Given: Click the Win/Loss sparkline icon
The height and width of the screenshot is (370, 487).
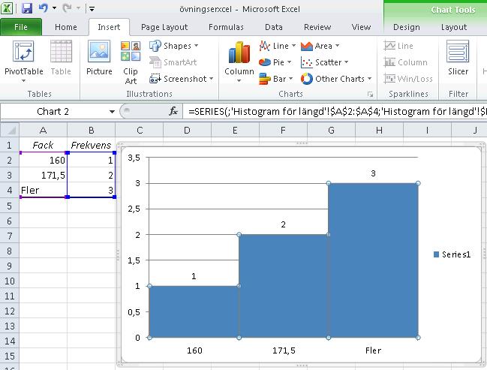Looking at the screenshot, I should [x=389, y=79].
